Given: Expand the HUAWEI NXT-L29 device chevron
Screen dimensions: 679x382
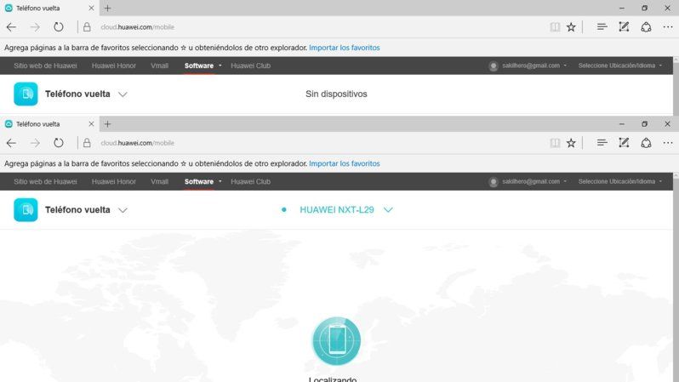Looking at the screenshot, I should (388, 209).
